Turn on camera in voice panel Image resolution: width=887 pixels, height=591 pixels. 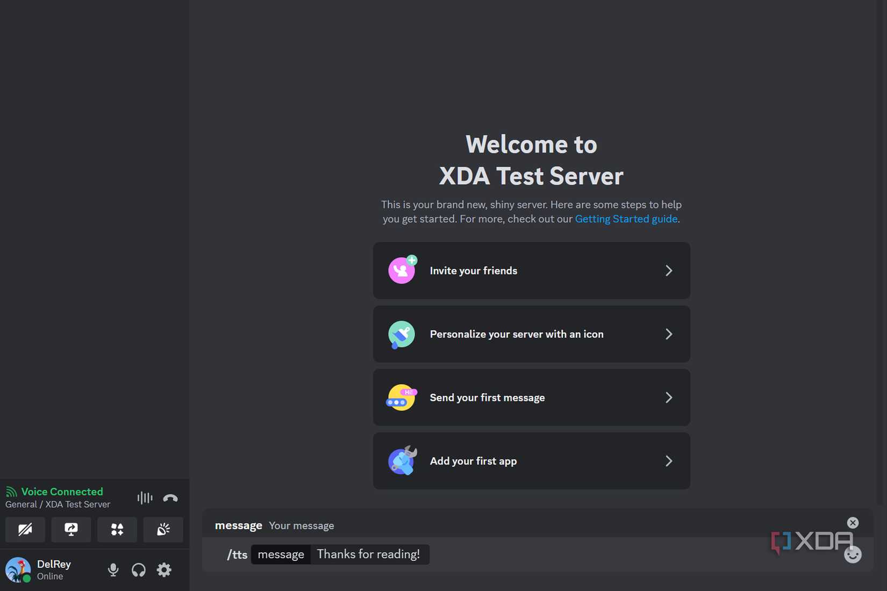pyautogui.click(x=25, y=530)
